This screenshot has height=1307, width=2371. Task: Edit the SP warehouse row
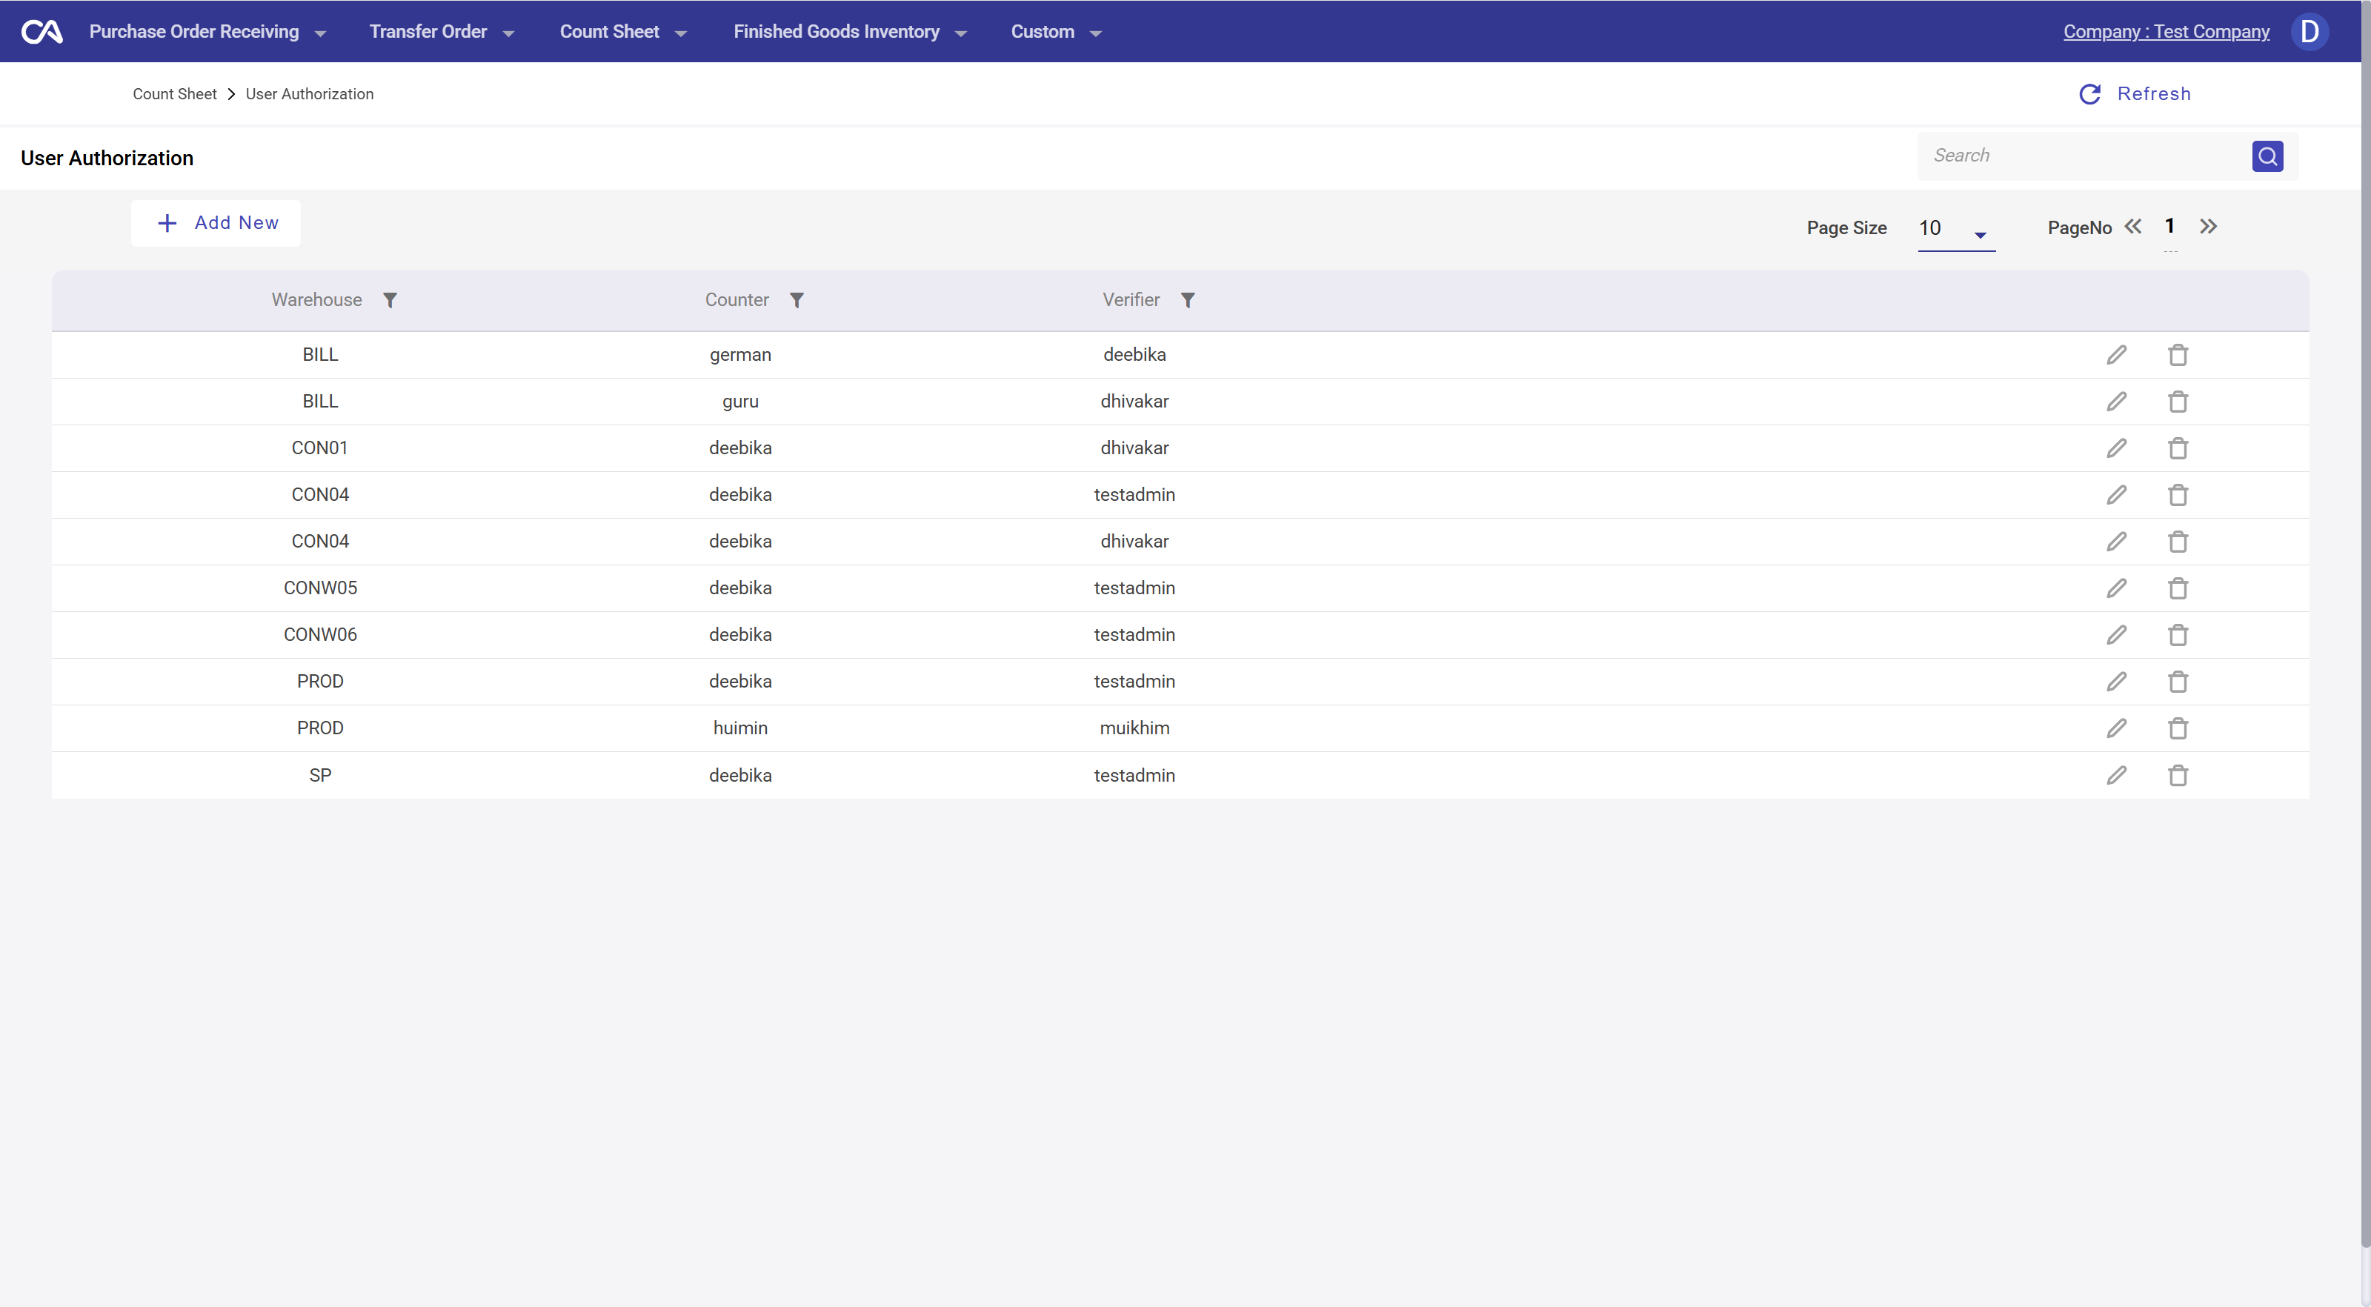(2117, 776)
